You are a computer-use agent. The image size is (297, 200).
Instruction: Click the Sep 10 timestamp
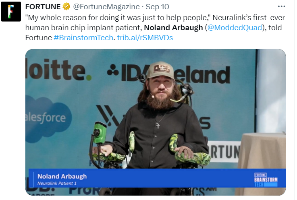[157, 7]
